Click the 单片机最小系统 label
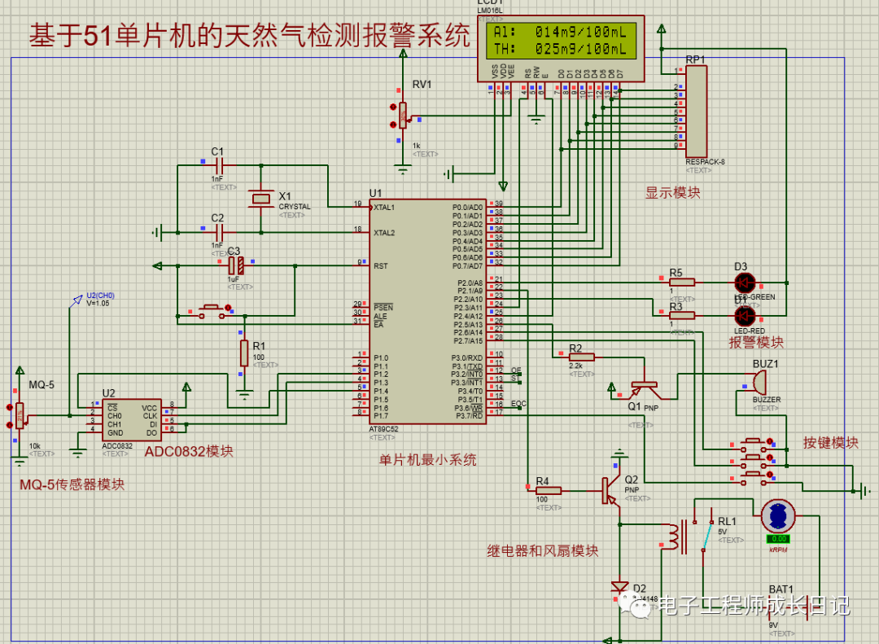 point(428,460)
